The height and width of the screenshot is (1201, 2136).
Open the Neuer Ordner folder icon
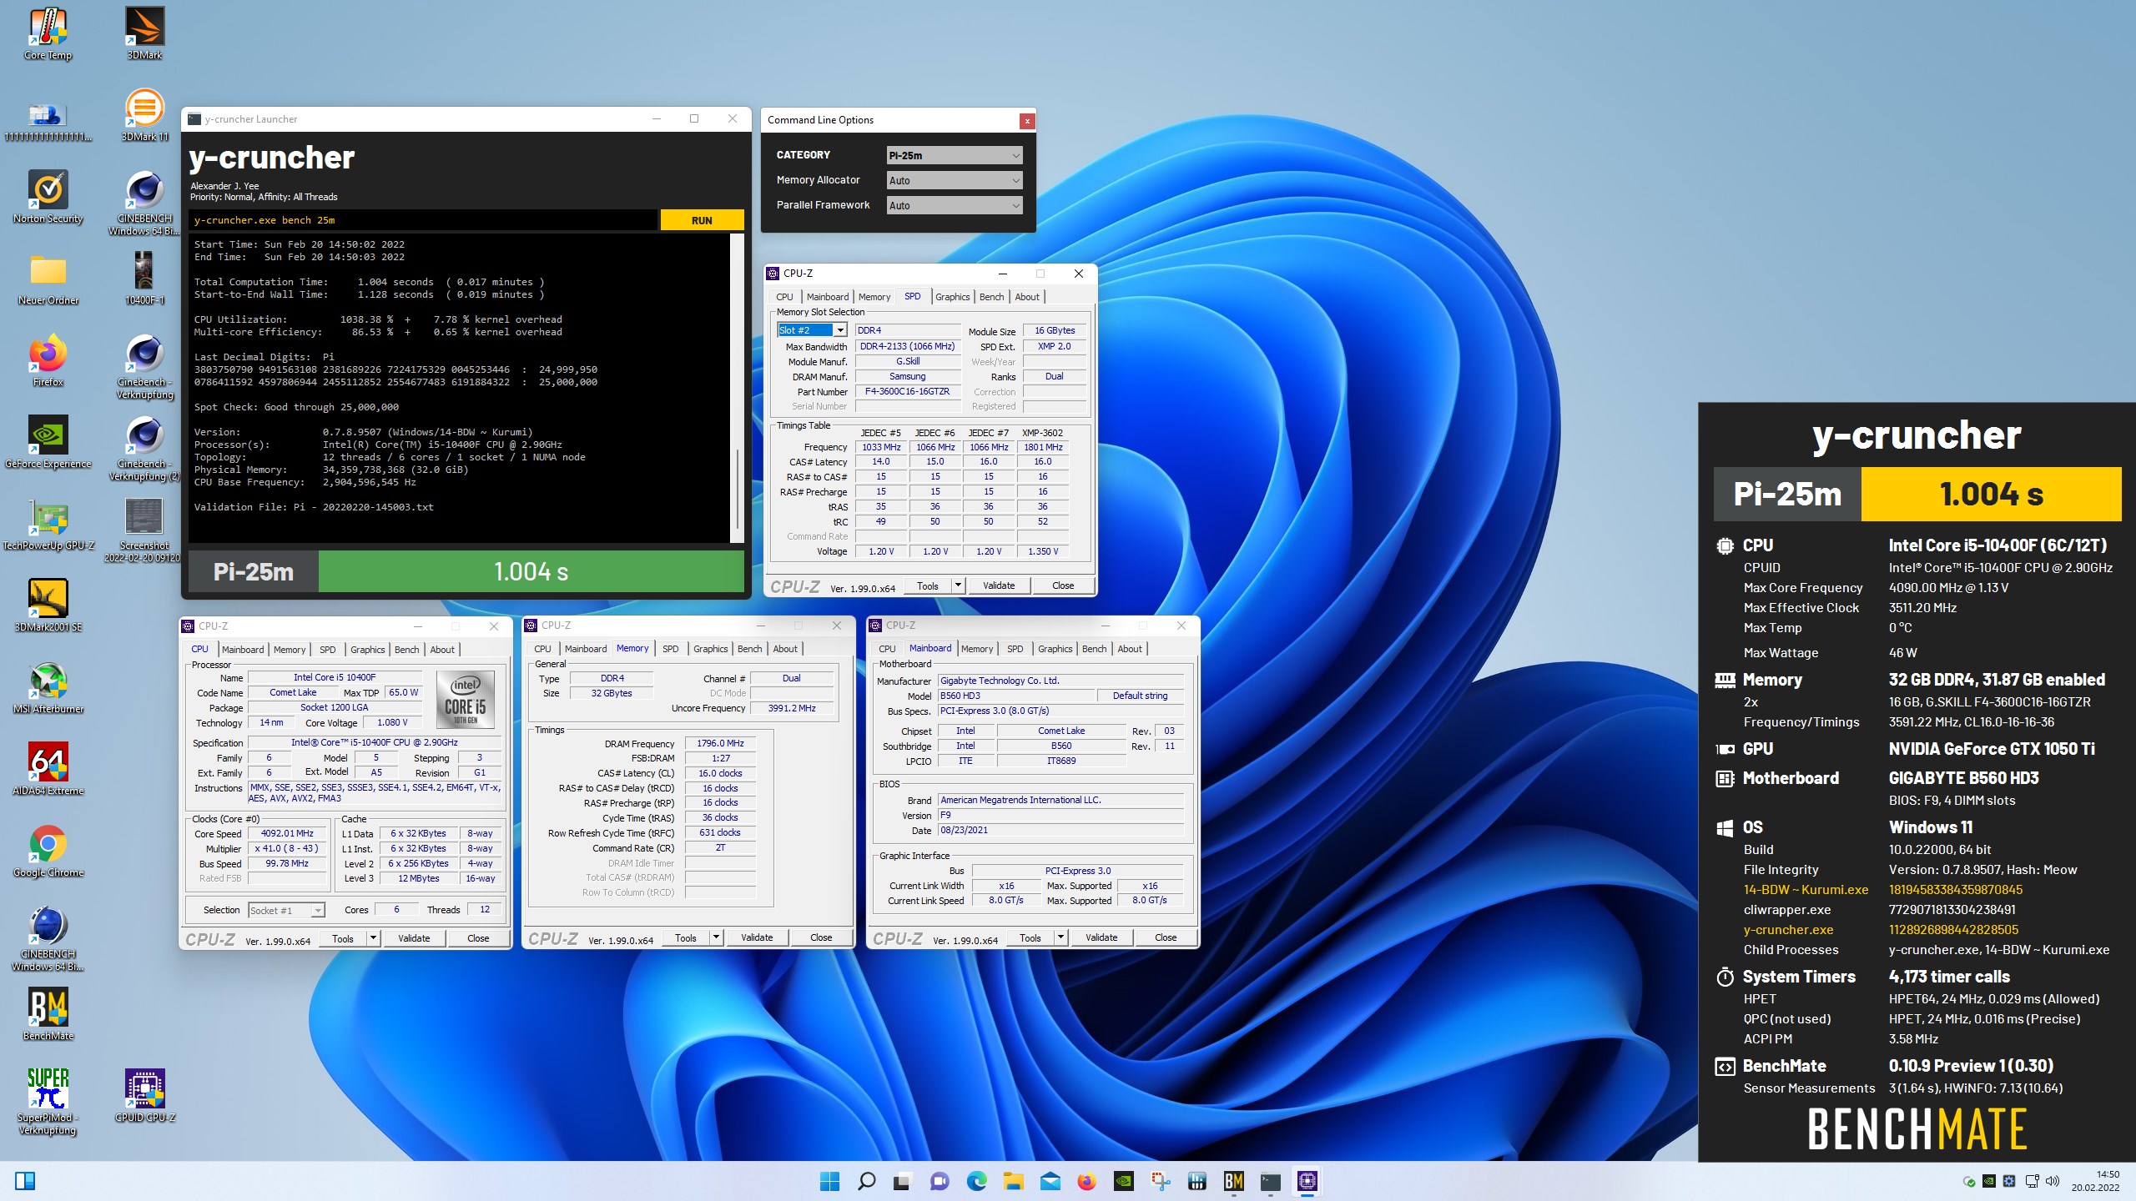(x=48, y=279)
